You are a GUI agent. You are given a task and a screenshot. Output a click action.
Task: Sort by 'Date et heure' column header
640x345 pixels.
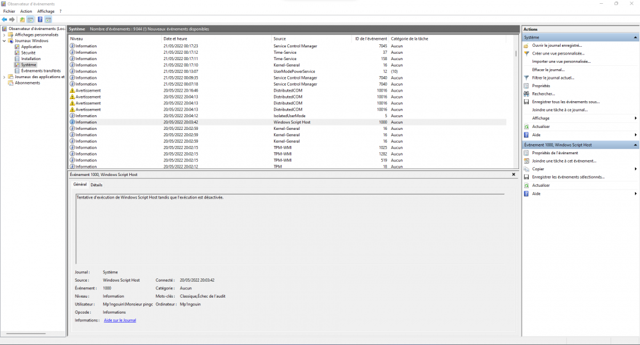pyautogui.click(x=217, y=39)
